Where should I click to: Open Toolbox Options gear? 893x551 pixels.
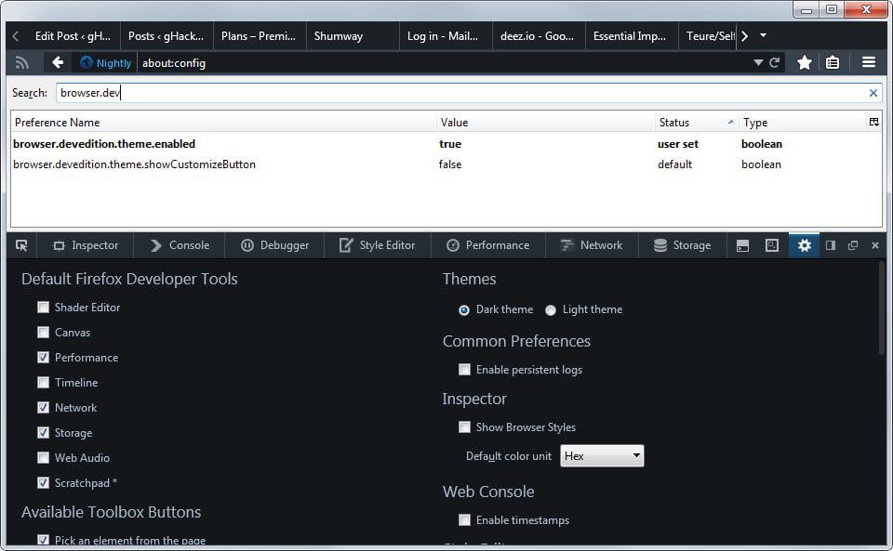[x=804, y=245]
